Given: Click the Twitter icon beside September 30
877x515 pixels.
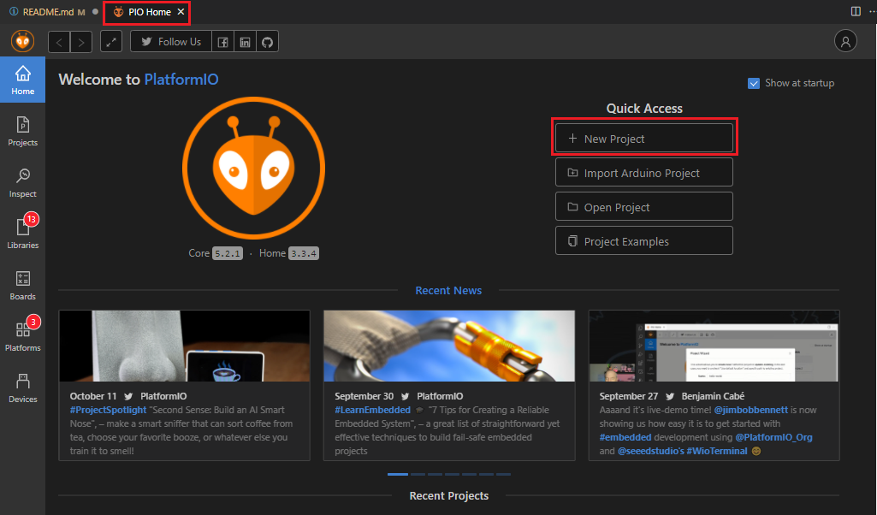Looking at the screenshot, I should click(x=405, y=396).
